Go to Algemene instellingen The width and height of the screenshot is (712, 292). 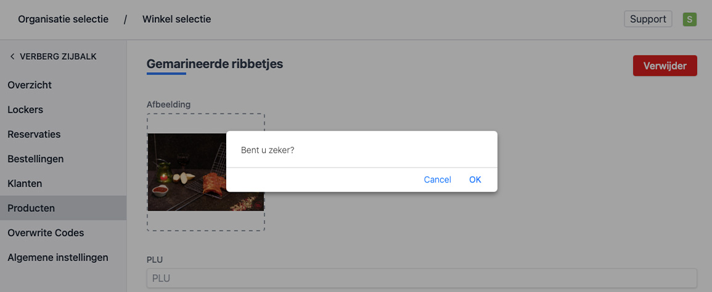pos(58,258)
